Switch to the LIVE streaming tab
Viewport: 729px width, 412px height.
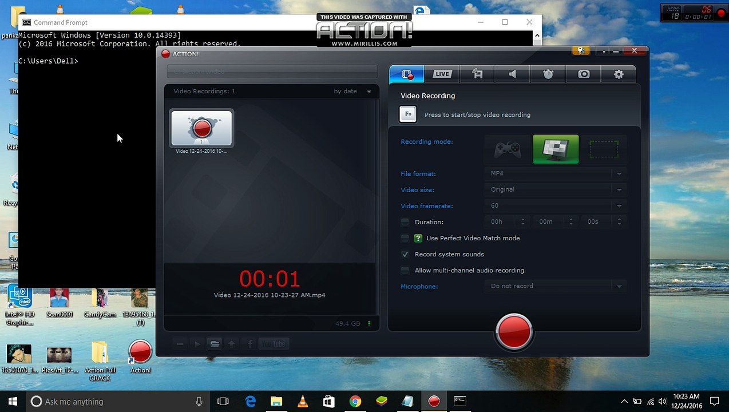click(x=442, y=74)
